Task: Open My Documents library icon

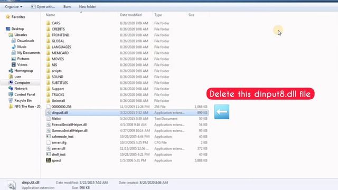Action: tap(14, 53)
